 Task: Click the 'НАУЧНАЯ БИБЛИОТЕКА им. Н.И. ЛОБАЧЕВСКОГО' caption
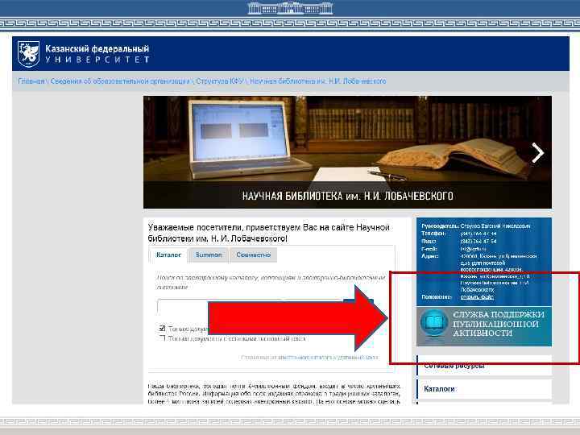347,196
